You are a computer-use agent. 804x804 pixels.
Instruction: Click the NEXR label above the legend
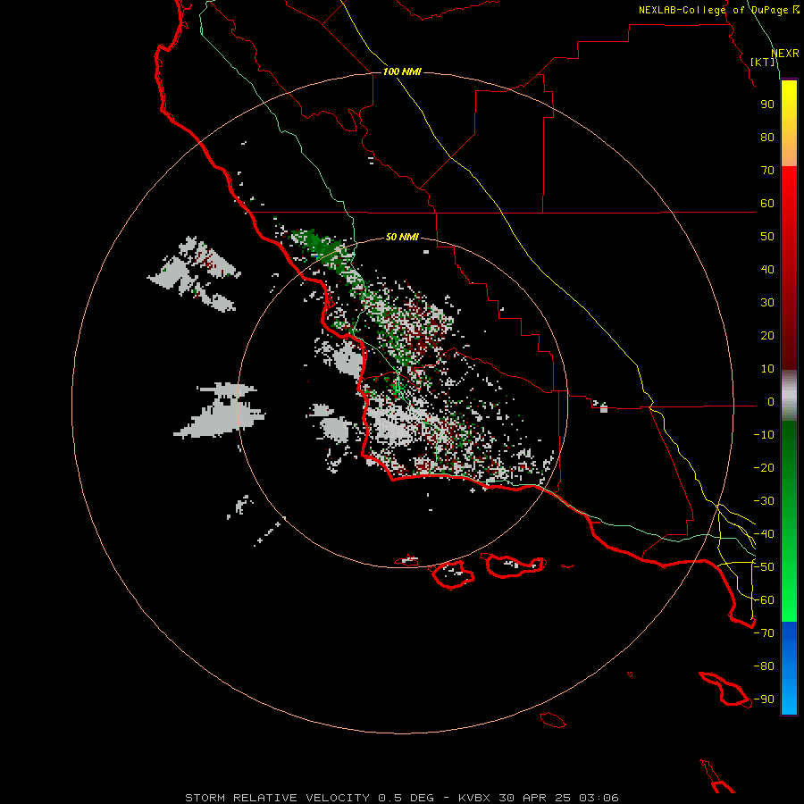click(x=785, y=54)
